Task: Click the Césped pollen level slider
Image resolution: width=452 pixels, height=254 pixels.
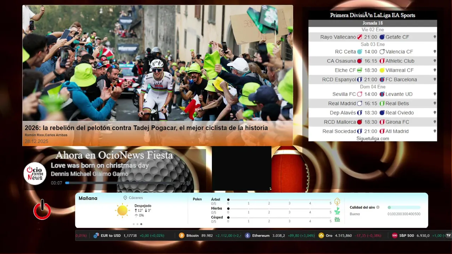Action: pyautogui.click(x=279, y=218)
